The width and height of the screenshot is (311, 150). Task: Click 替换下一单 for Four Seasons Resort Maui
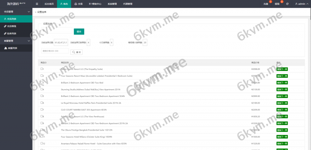282,76
